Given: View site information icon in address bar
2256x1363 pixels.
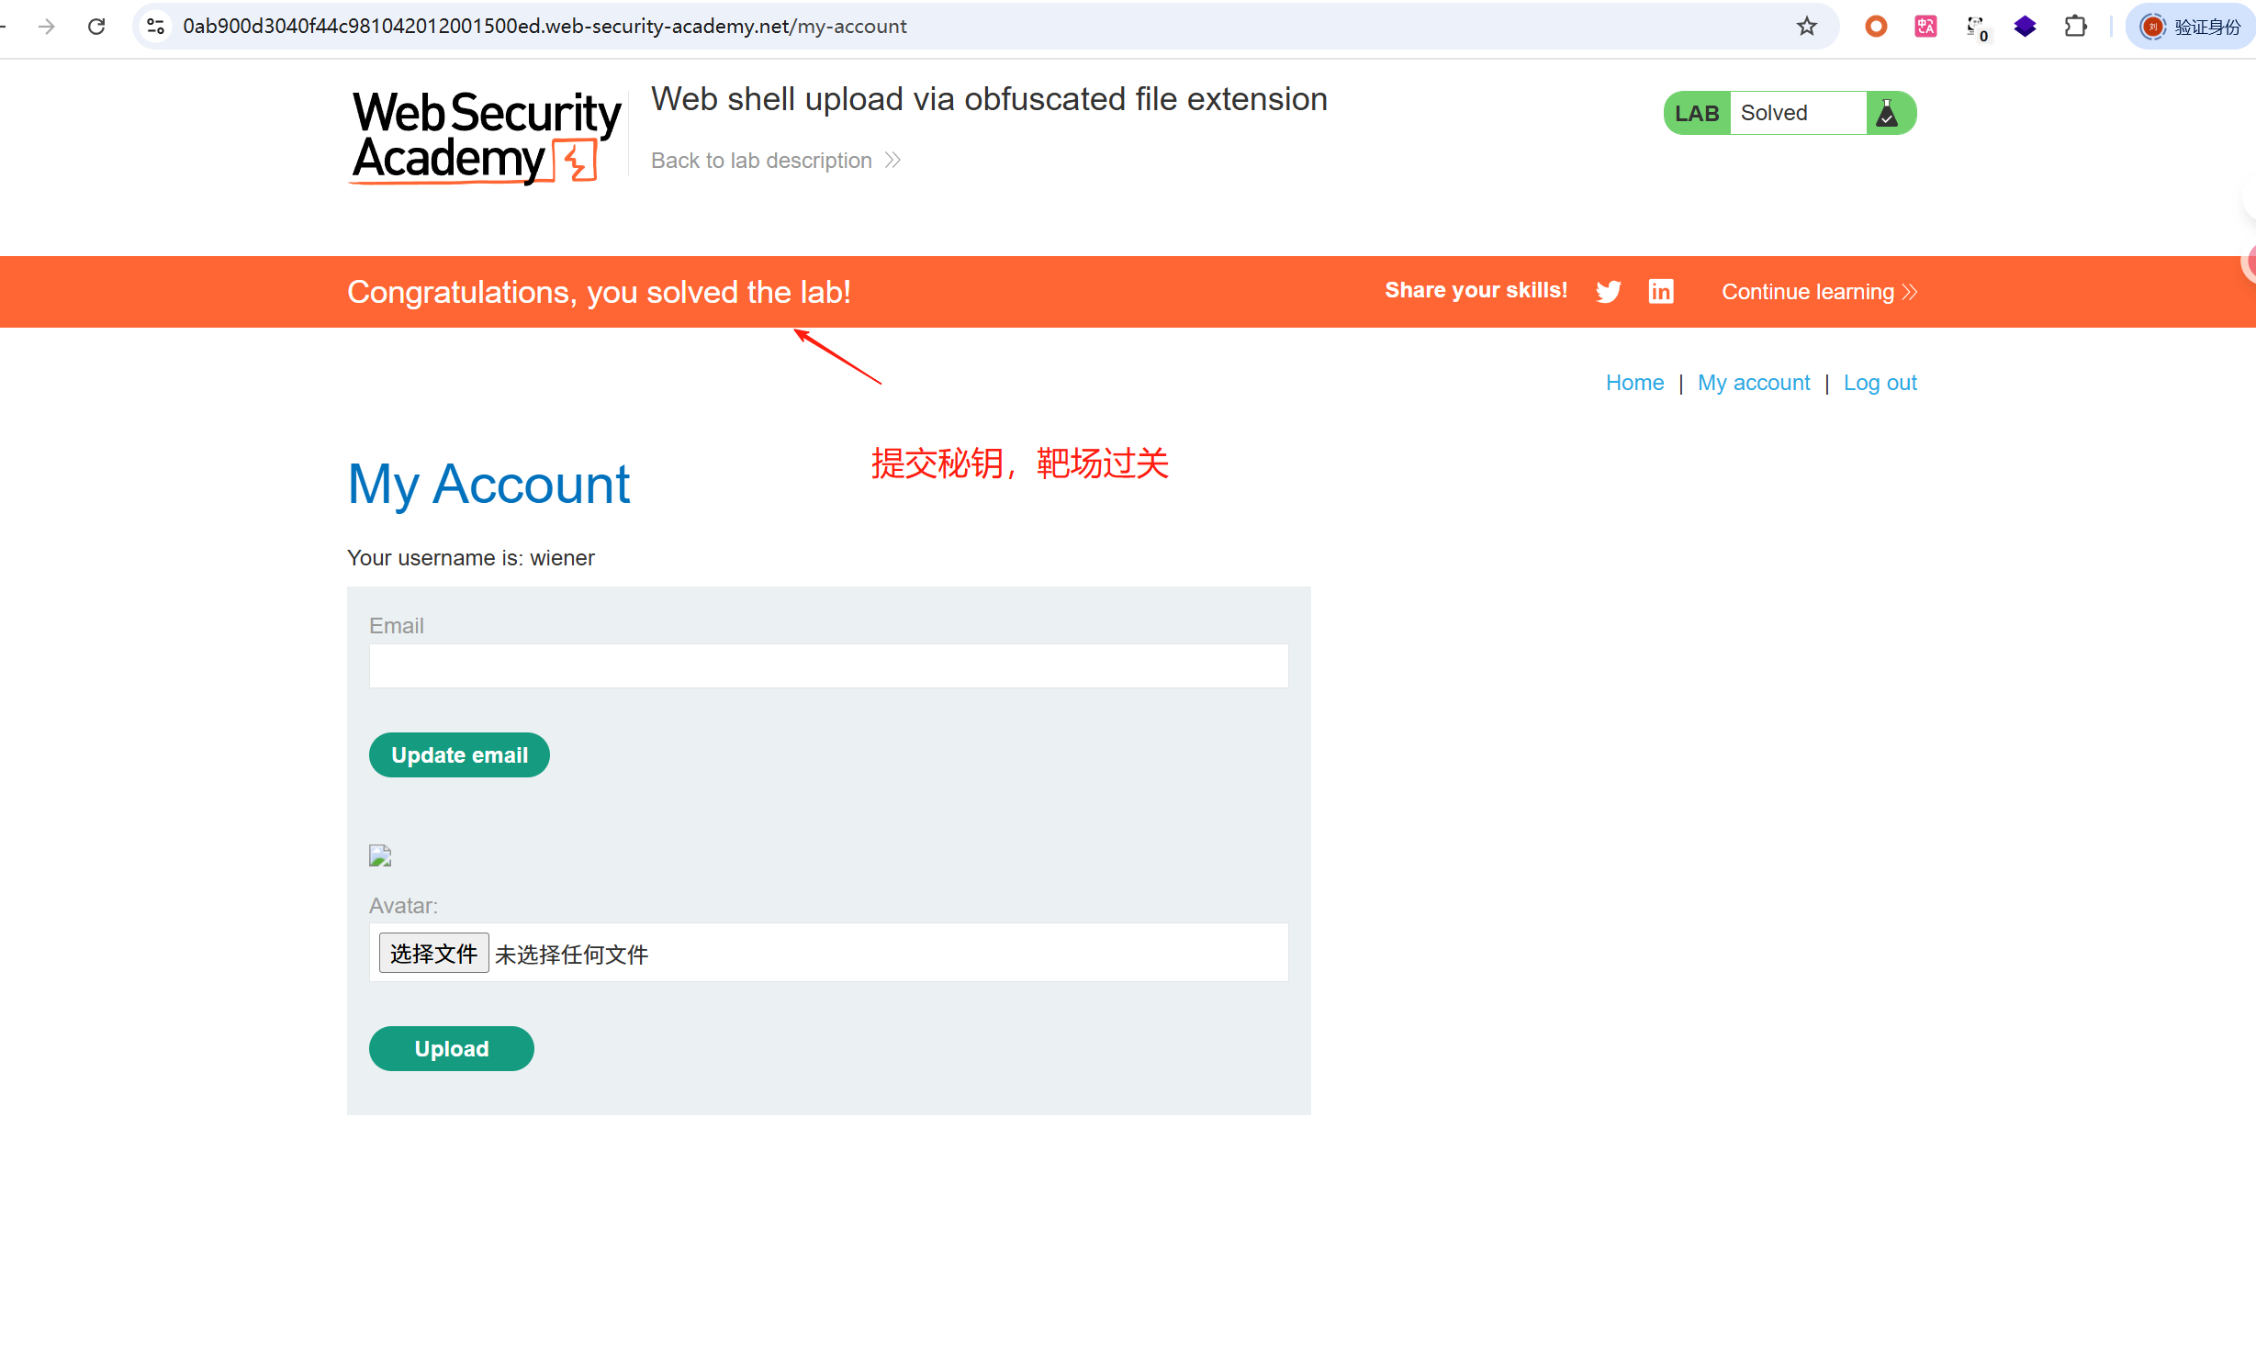Looking at the screenshot, I should 156,27.
